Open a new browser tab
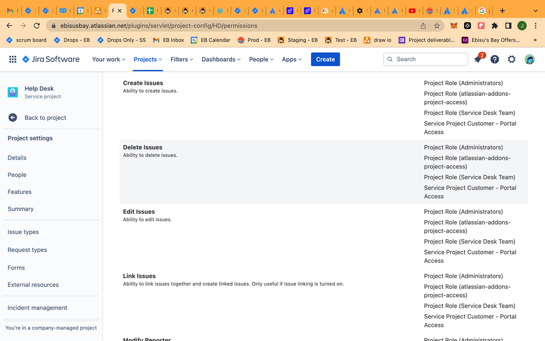Image resolution: width=545 pixels, height=341 pixels. pos(502,11)
